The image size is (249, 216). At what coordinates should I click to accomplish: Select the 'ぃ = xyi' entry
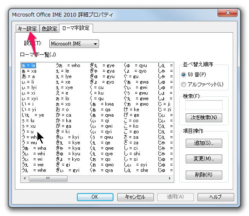(30, 98)
